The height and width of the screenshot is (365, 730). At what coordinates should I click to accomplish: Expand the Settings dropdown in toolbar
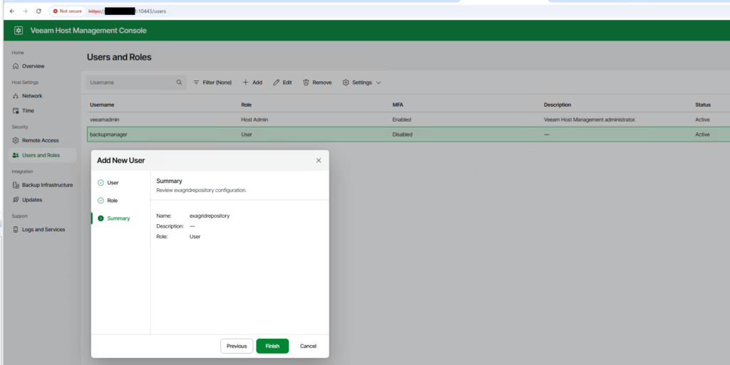361,83
